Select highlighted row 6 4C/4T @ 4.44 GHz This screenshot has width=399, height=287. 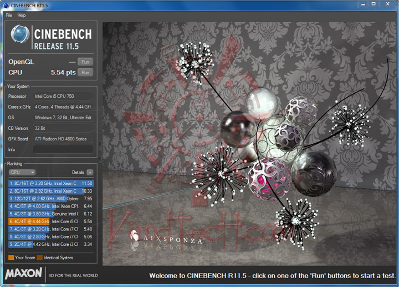tap(51, 221)
